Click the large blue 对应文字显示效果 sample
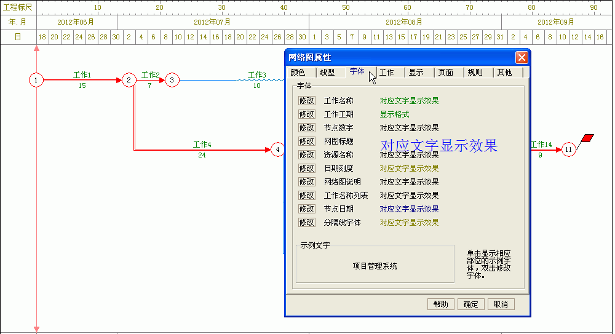This screenshot has width=615, height=334. coord(439,146)
